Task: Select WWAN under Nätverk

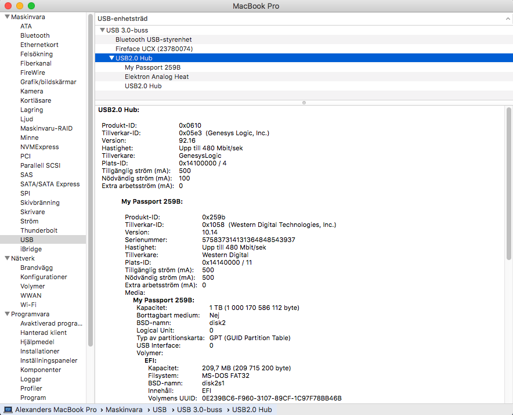Action: point(31,295)
